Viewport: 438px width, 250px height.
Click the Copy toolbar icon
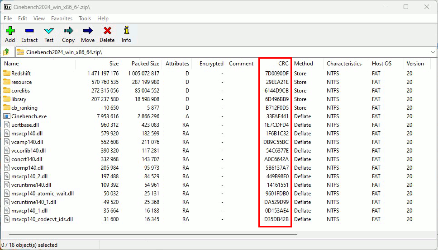[x=68, y=31]
